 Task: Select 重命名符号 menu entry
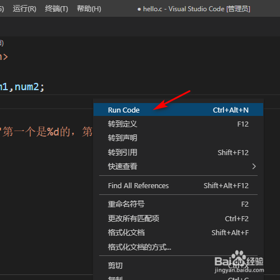click(178, 204)
